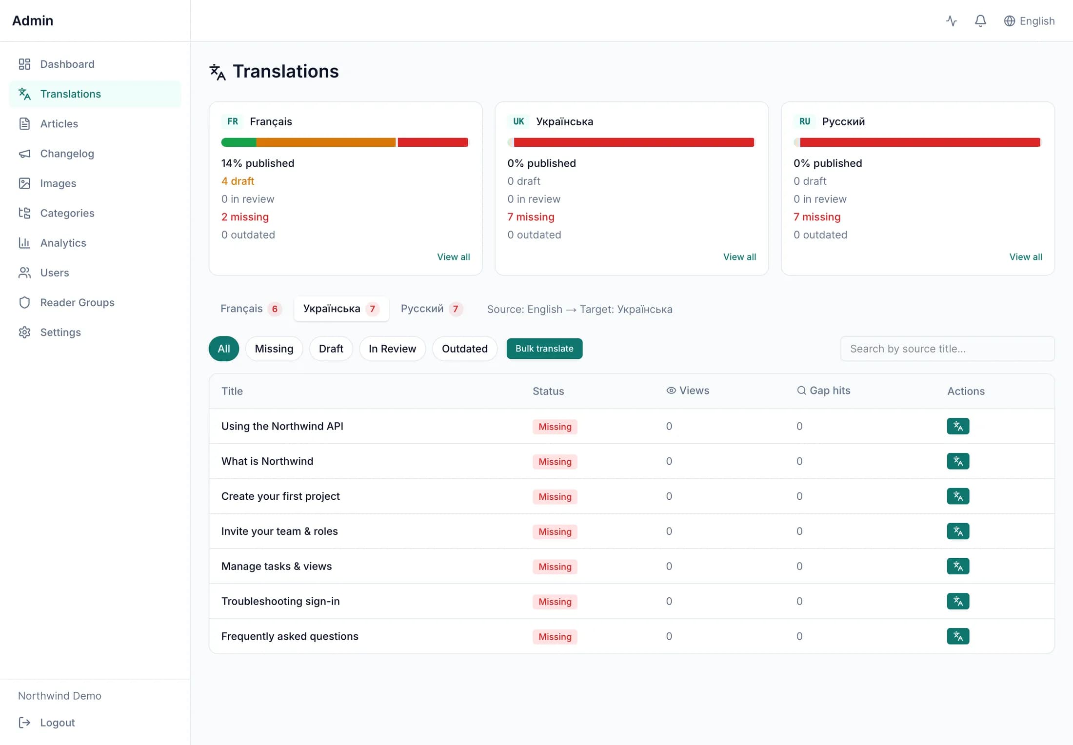Click the Français progress bar
The height and width of the screenshot is (745, 1073).
345,142
